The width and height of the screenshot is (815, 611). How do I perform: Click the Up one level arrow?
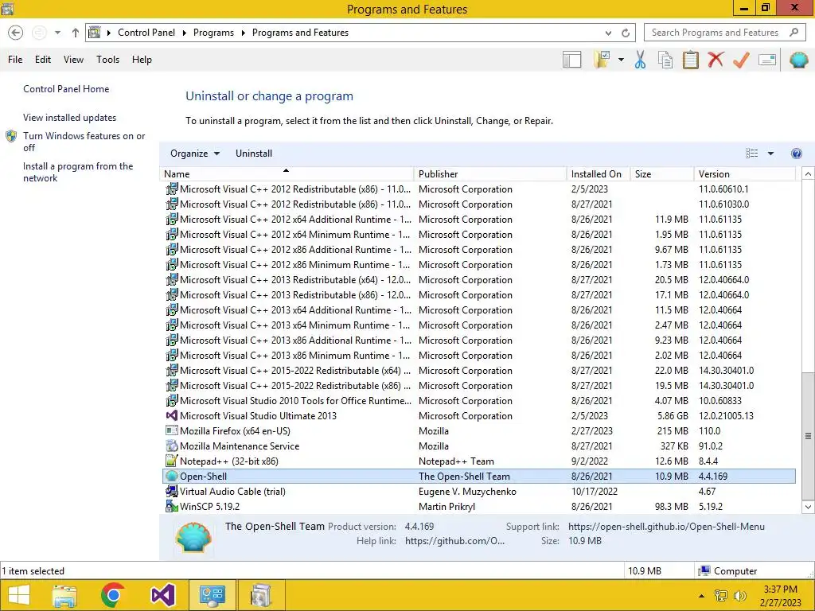pos(76,33)
